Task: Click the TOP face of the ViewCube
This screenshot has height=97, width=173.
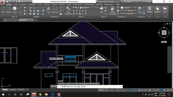Action: (x=164, y=33)
